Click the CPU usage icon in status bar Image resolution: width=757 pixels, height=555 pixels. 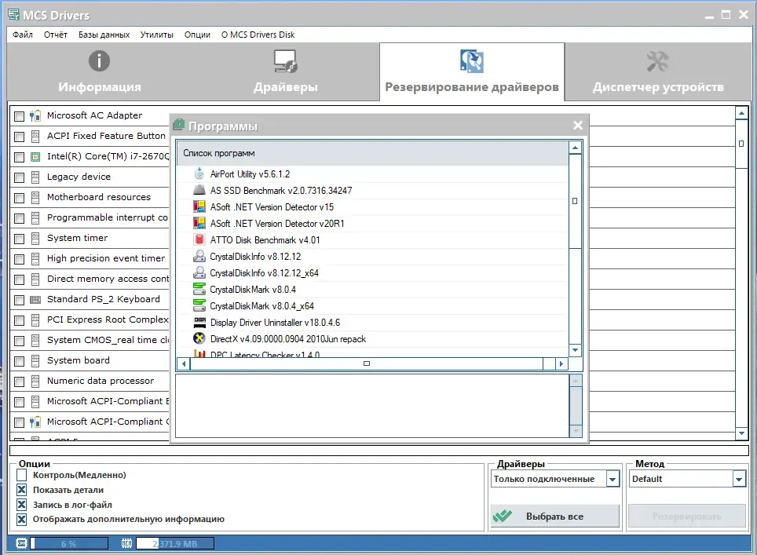[x=21, y=543]
